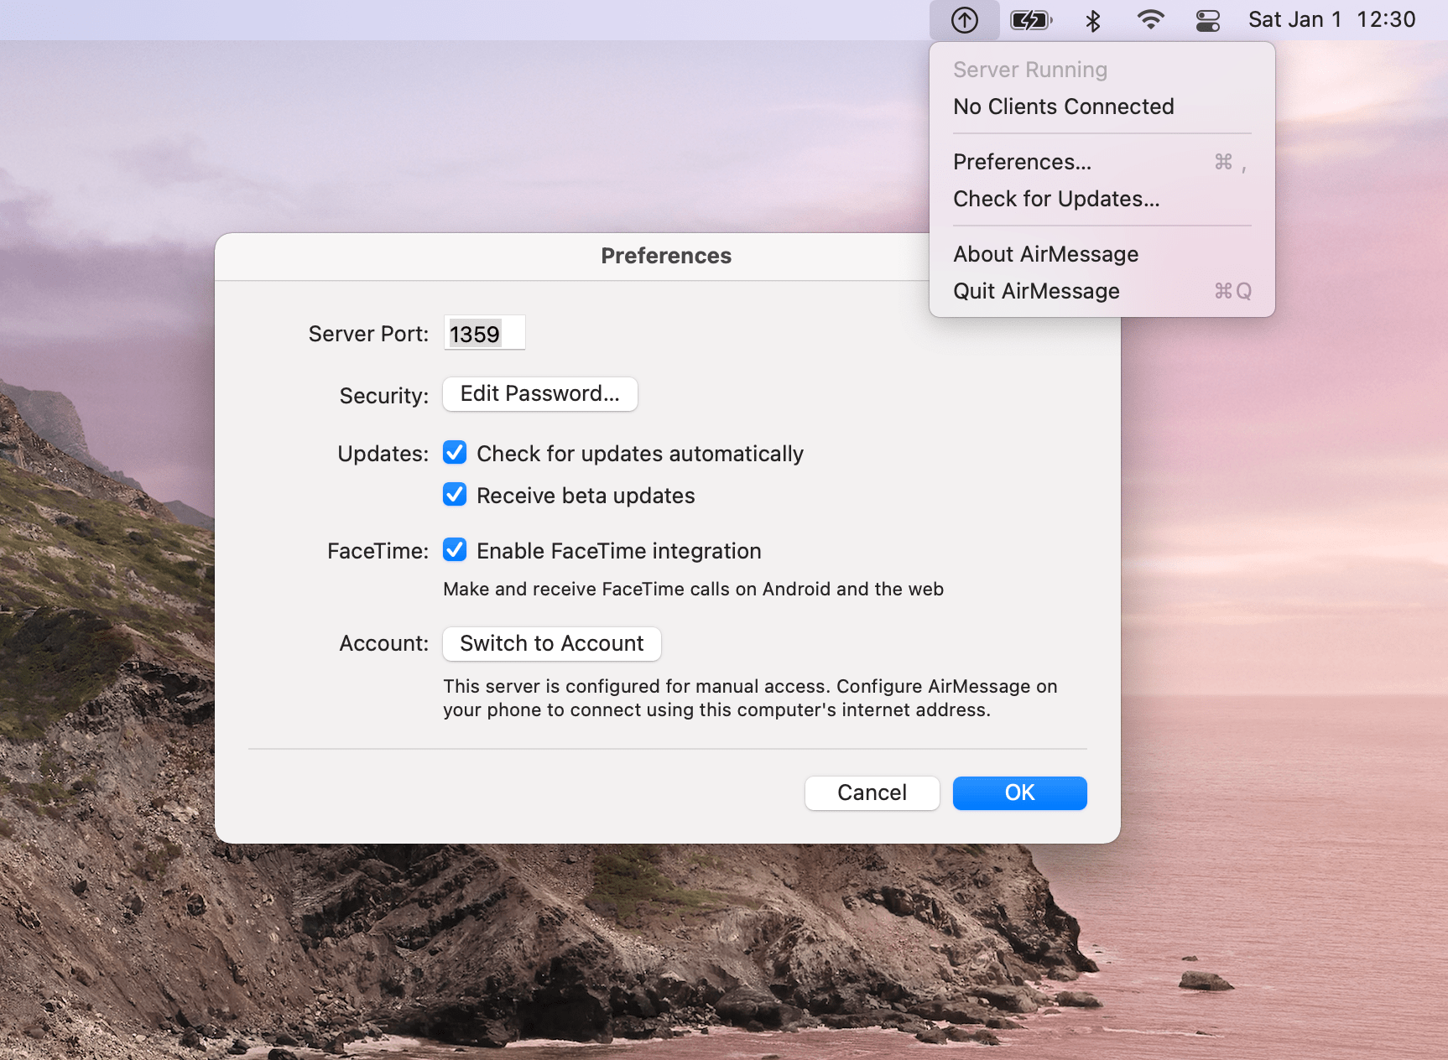The image size is (1448, 1060).
Task: Click Switch to Account button
Action: [x=552, y=643]
